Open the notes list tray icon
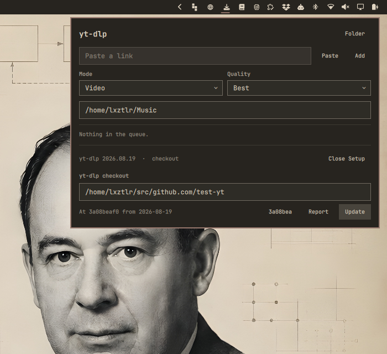 click(x=257, y=7)
